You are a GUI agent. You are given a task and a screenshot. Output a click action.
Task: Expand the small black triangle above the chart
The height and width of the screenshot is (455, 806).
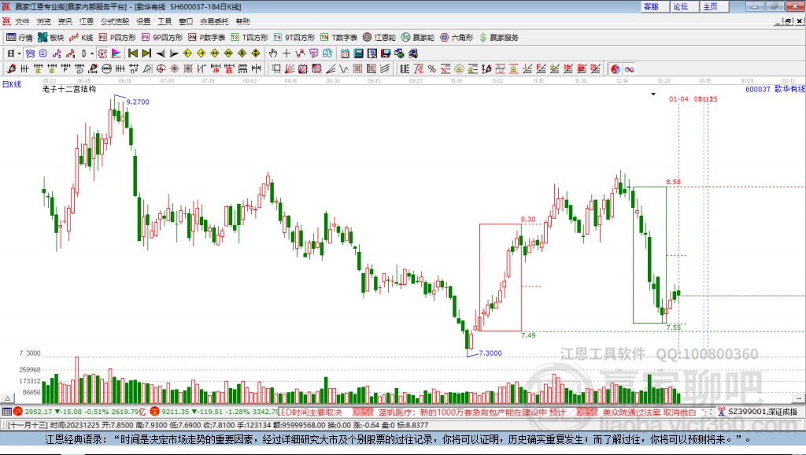[653, 94]
